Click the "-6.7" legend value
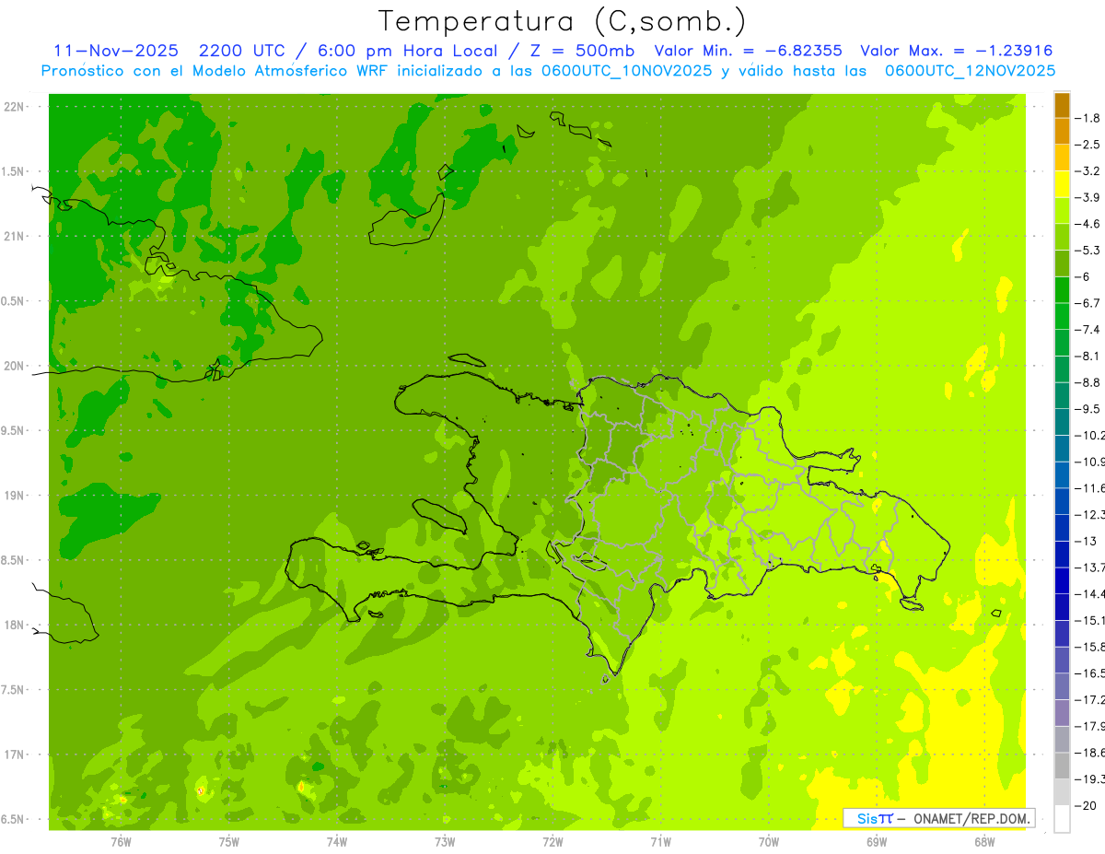Image resolution: width=1105 pixels, height=854 pixels. point(1088,303)
